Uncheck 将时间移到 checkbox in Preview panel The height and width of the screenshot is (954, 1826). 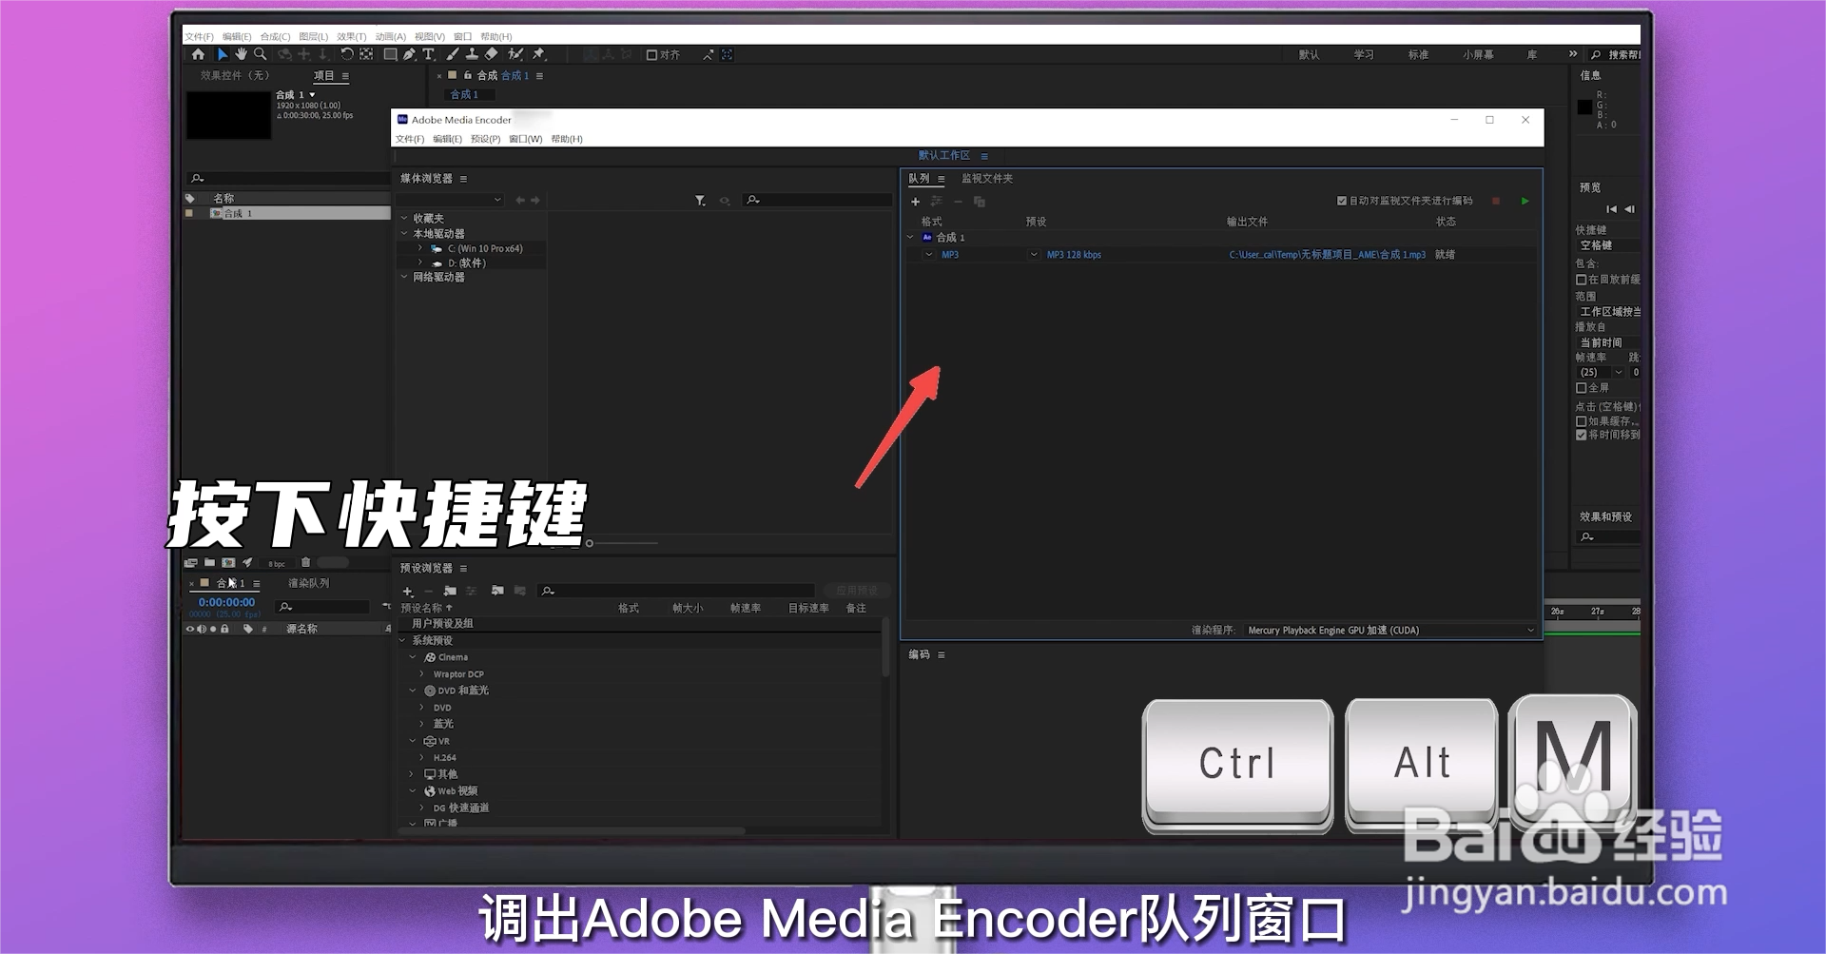click(1581, 435)
